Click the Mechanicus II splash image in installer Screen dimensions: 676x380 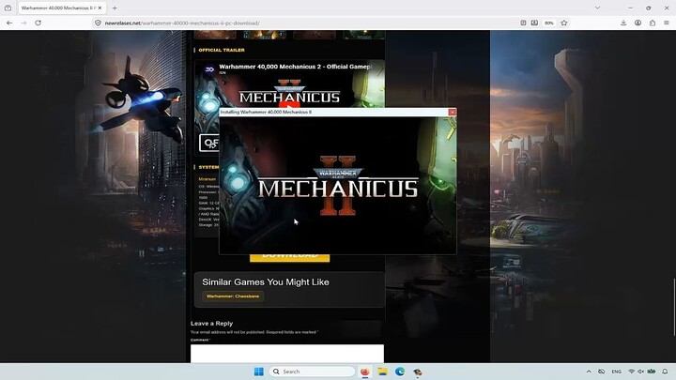338,185
